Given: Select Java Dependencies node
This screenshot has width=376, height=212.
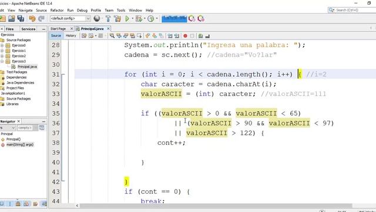Looking at the screenshot, I should point(20,82).
